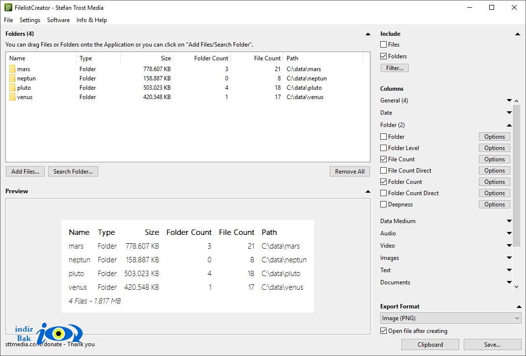Sort by the Name column header
The width and height of the screenshot is (526, 356).
point(41,58)
